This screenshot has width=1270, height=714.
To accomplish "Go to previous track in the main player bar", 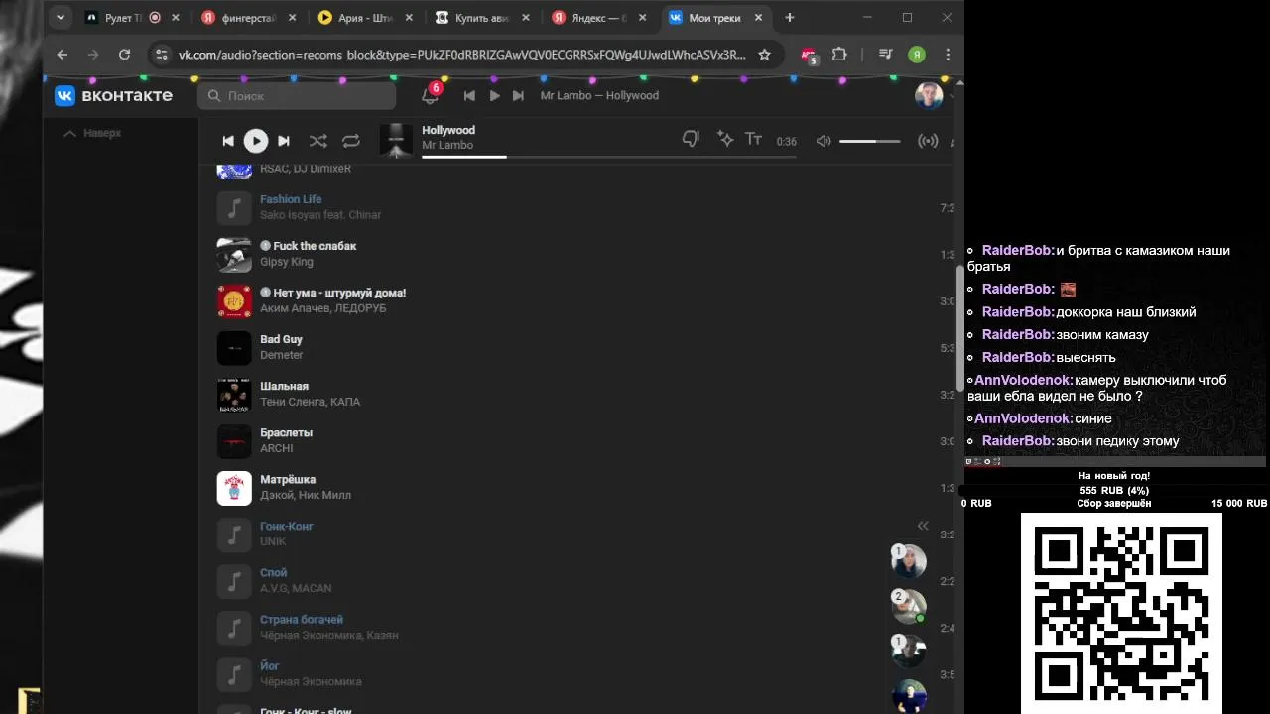I will (228, 141).
